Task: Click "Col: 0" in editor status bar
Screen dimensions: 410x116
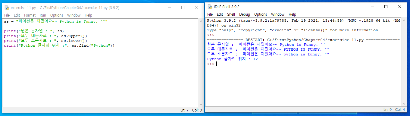Action: point(197,110)
